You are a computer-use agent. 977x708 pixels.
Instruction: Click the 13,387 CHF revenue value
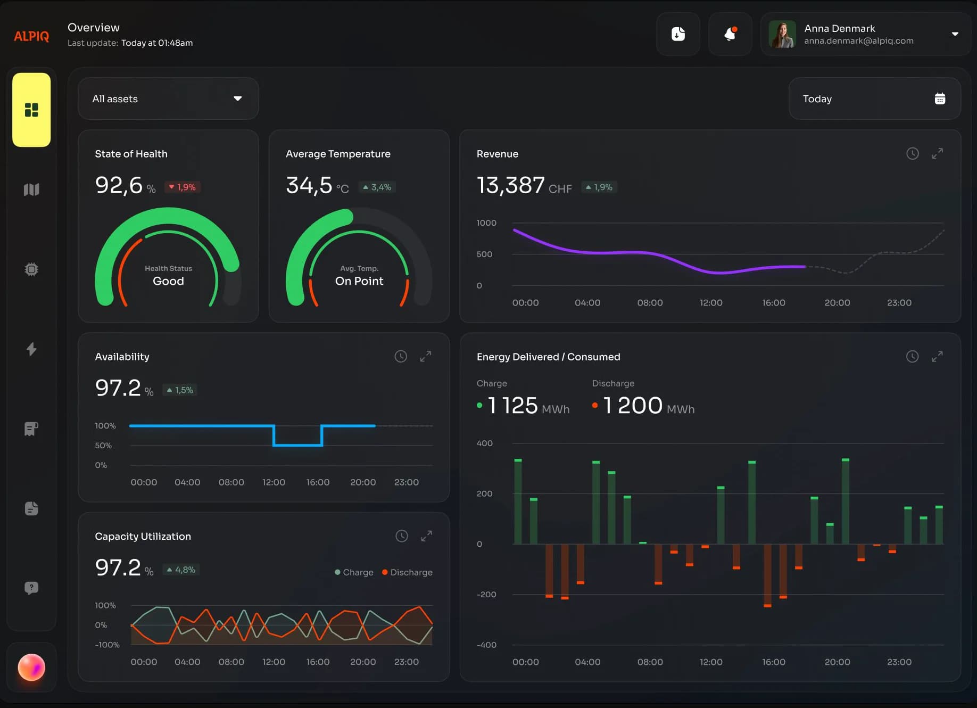point(524,186)
